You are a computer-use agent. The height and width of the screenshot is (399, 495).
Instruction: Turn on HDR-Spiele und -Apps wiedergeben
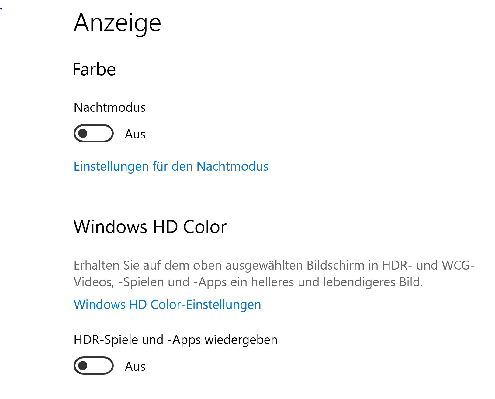tap(93, 366)
